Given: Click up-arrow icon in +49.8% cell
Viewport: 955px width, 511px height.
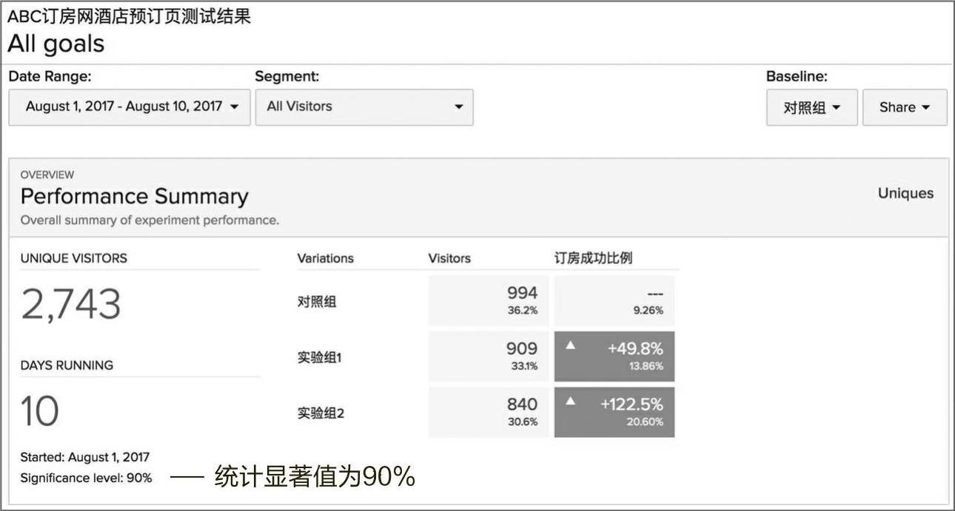Looking at the screenshot, I should click(x=570, y=345).
